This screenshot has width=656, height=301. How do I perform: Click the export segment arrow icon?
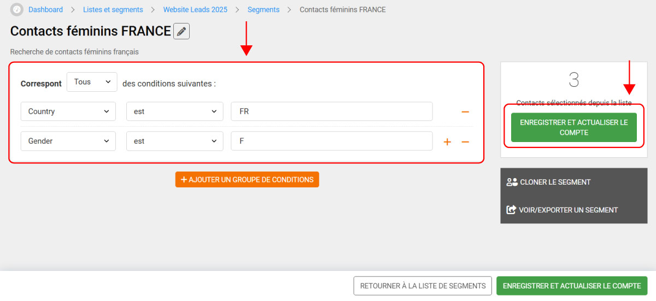(512, 210)
